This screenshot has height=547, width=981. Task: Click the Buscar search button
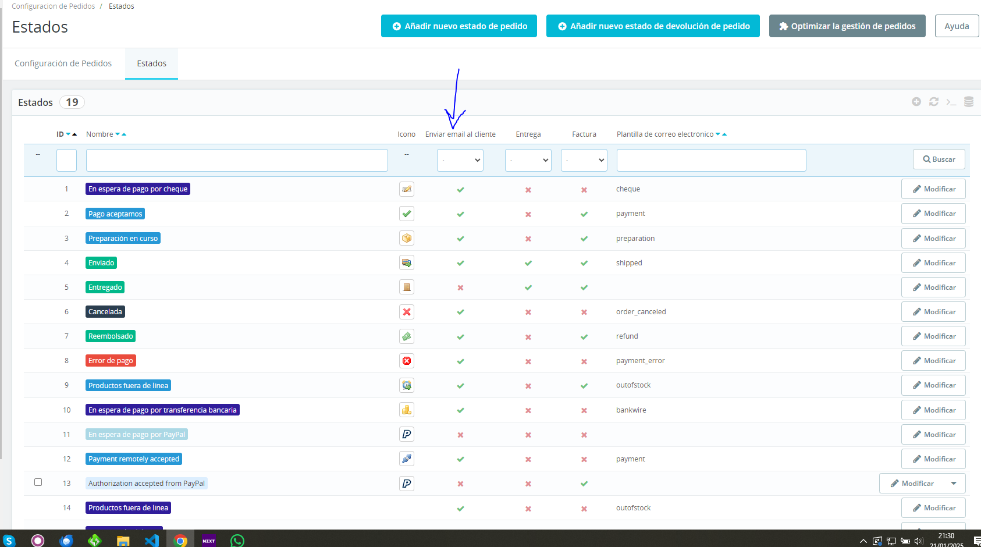tap(939, 159)
